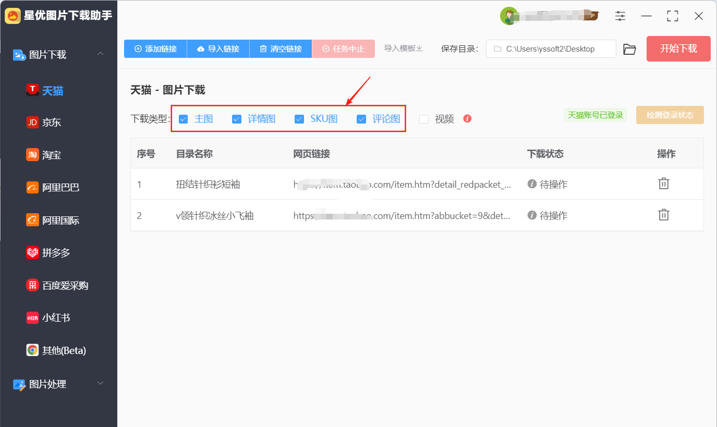The width and height of the screenshot is (717, 427).
Task: Click the 待操作 info icon for 扭结针织衫短袖
Action: click(532, 184)
